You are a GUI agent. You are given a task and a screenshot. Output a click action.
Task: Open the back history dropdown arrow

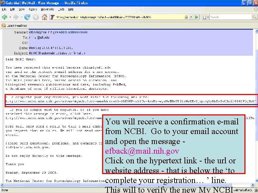(10, 17)
